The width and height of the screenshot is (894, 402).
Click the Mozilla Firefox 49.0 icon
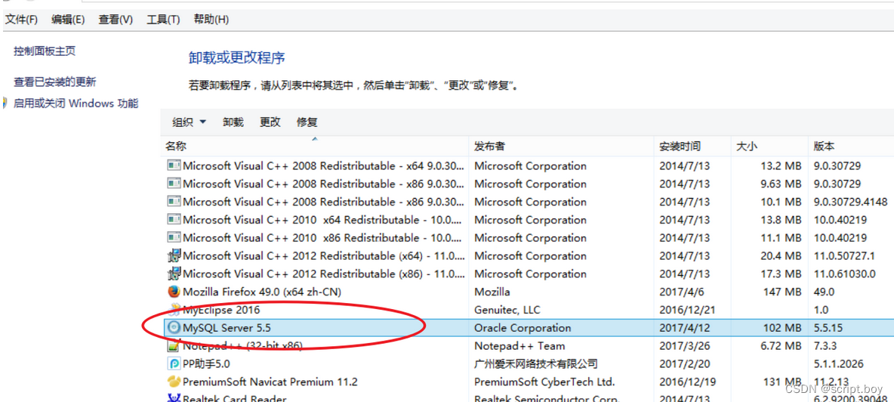point(174,292)
